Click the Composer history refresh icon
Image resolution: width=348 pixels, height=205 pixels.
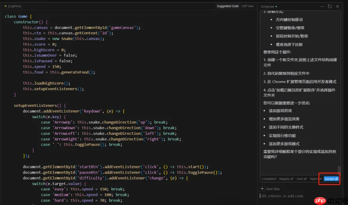330,6
